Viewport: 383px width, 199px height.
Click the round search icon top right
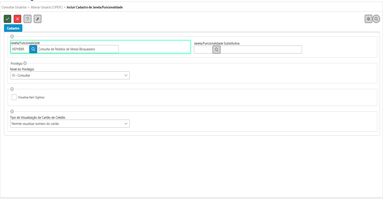(x=376, y=19)
